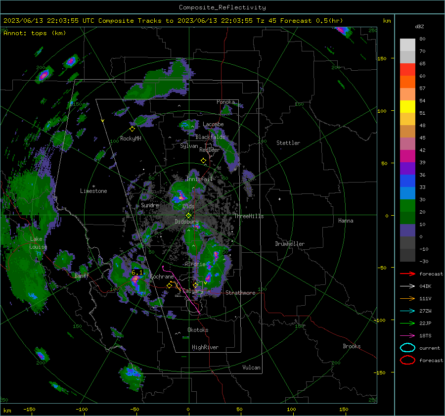Click the Ponoka label

225,102
